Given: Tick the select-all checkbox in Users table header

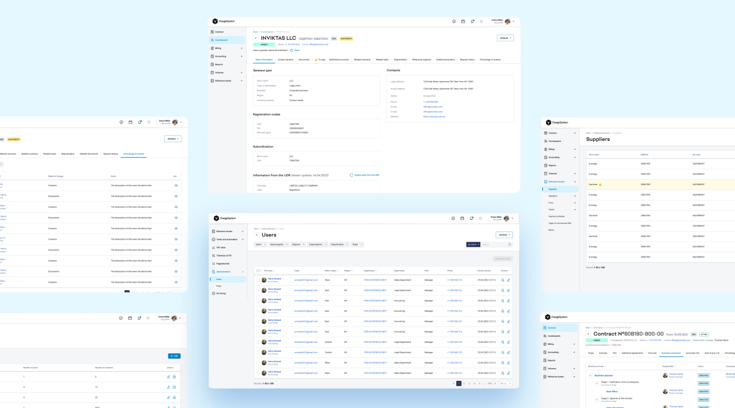Looking at the screenshot, I should [258, 270].
